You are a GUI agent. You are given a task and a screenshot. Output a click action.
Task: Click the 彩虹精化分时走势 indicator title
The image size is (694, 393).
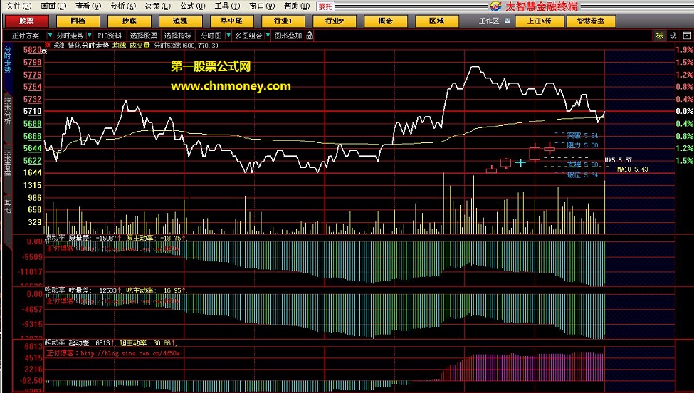81,46
